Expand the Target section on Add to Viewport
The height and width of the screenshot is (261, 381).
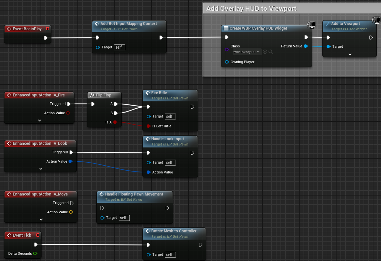tap(349, 54)
